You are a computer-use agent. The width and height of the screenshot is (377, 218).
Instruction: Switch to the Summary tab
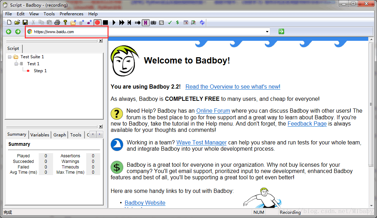pyautogui.click(x=17, y=134)
